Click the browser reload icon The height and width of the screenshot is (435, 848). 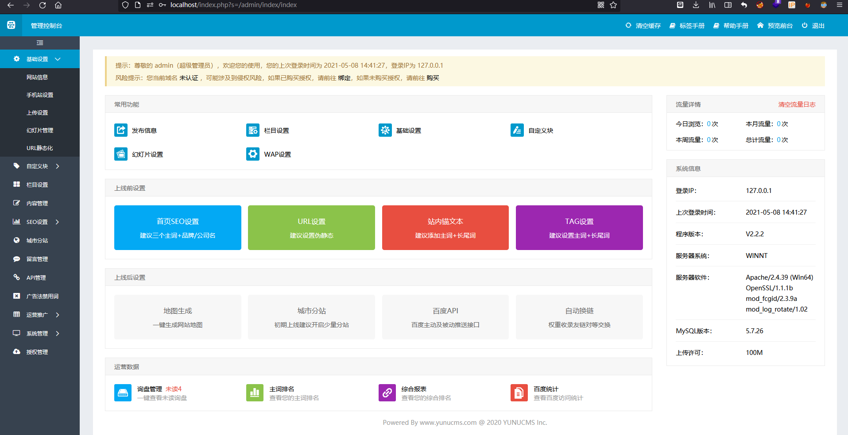(x=43, y=5)
